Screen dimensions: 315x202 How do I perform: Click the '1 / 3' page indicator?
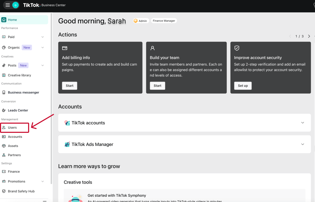coord(300,36)
